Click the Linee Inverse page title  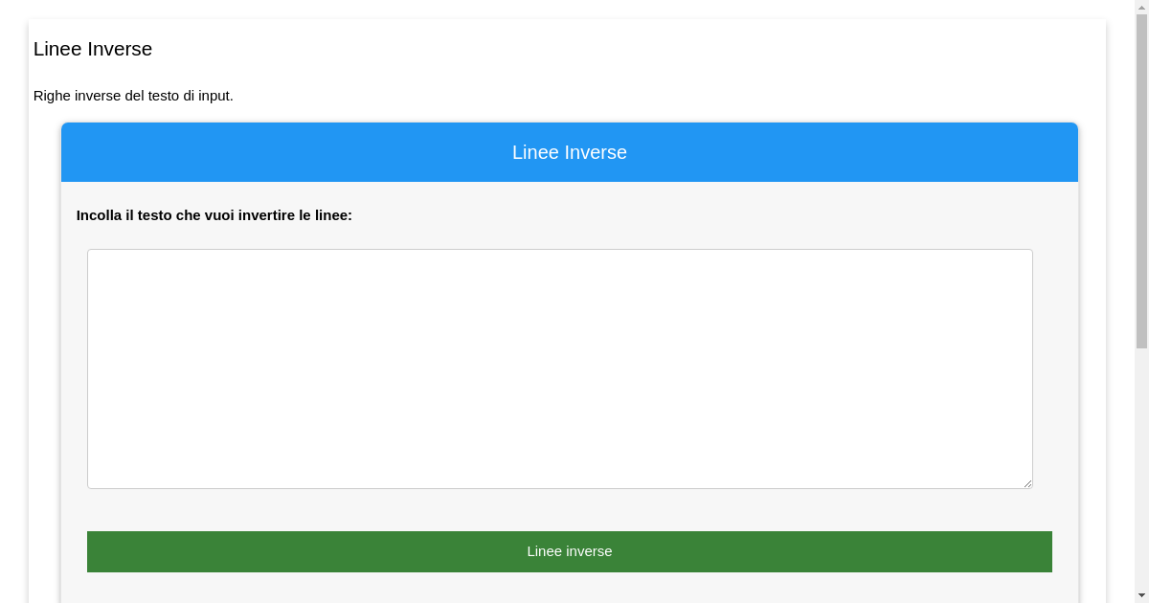coord(93,49)
